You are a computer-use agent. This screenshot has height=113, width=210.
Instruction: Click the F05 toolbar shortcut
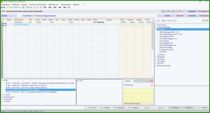pos(65,7)
